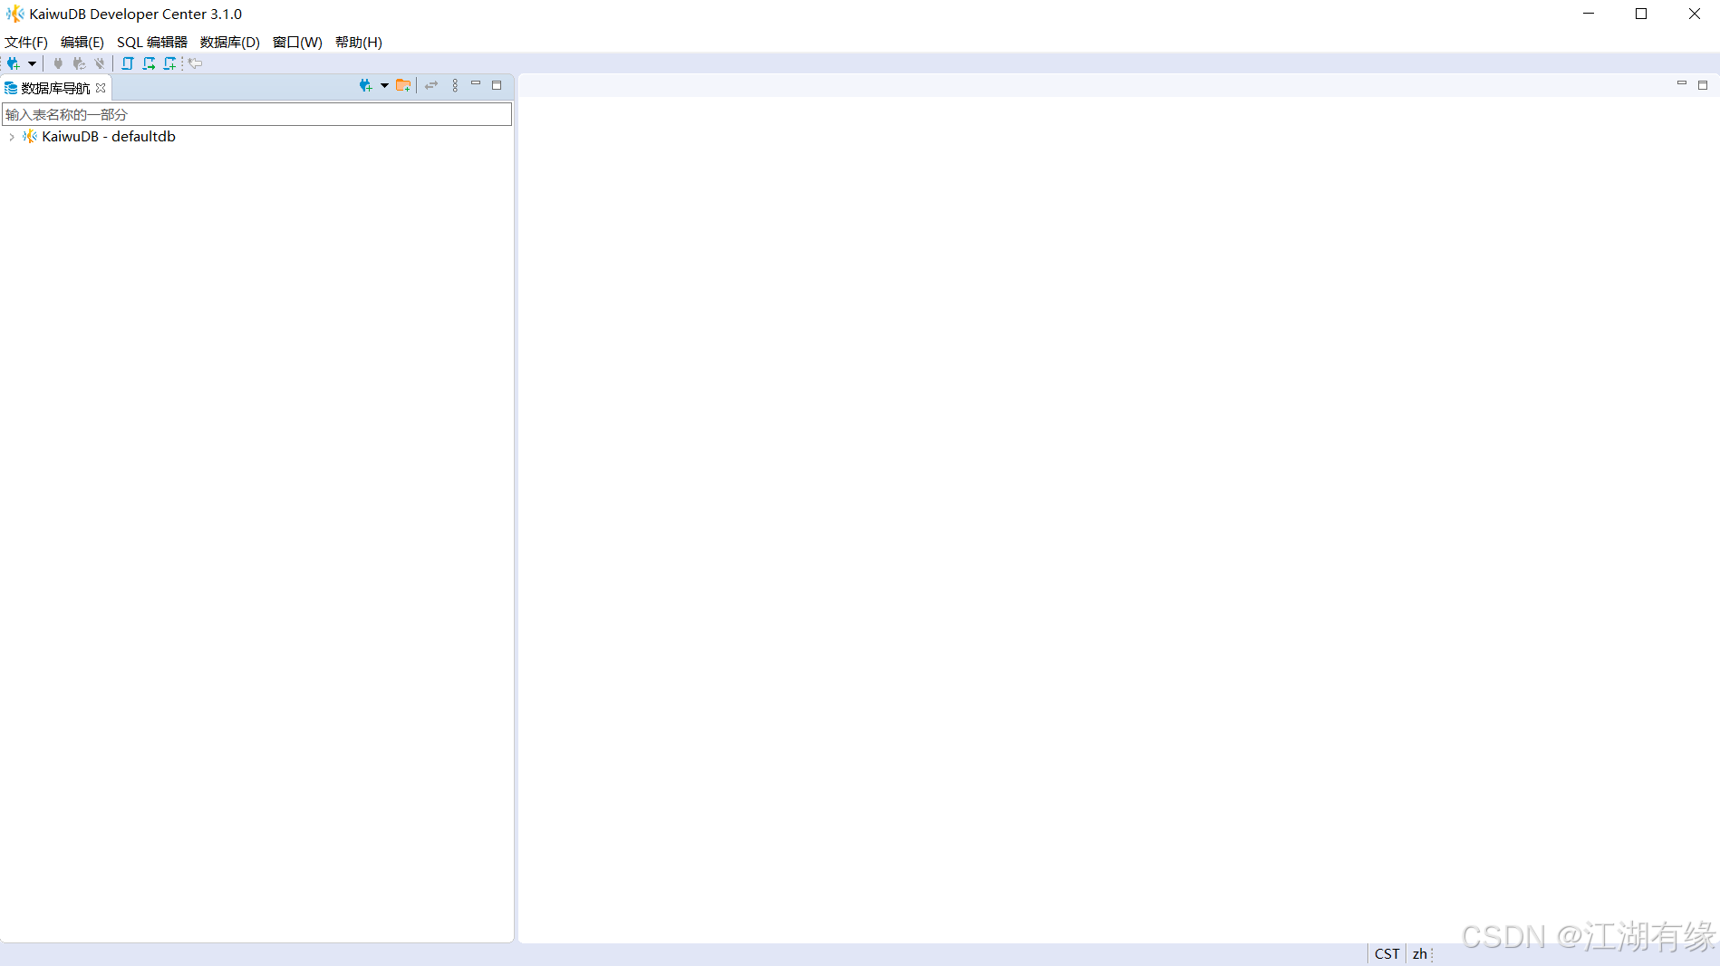Open the 文件(F) menu
The height and width of the screenshot is (966, 1720).
click(x=26, y=43)
